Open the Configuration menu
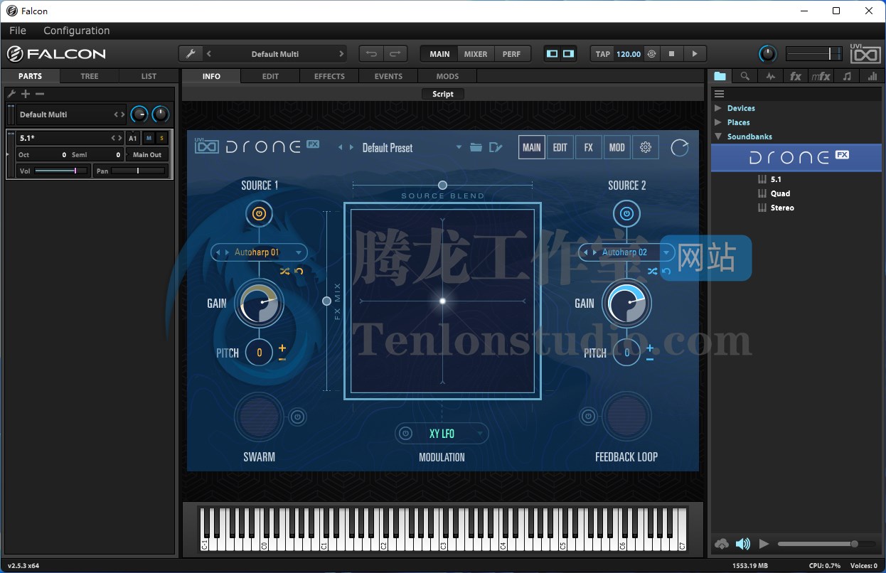 [77, 31]
